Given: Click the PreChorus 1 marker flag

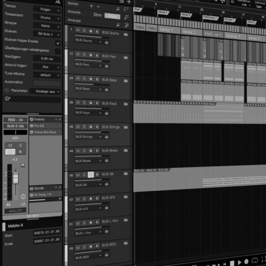Looking at the screenshot, I should tap(211, 17).
